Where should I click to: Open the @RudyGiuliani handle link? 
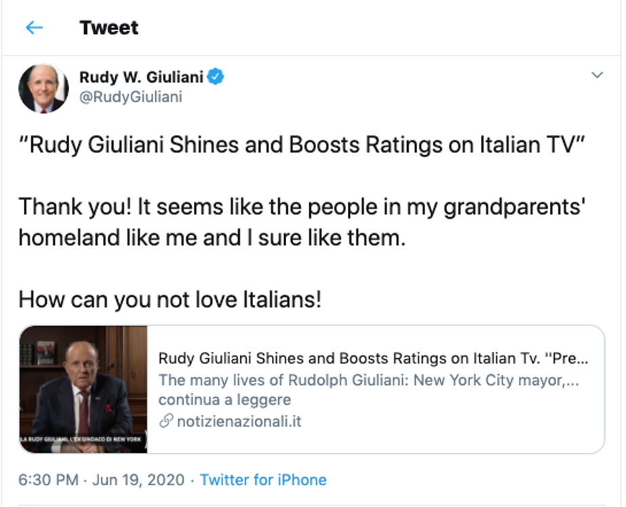point(130,97)
